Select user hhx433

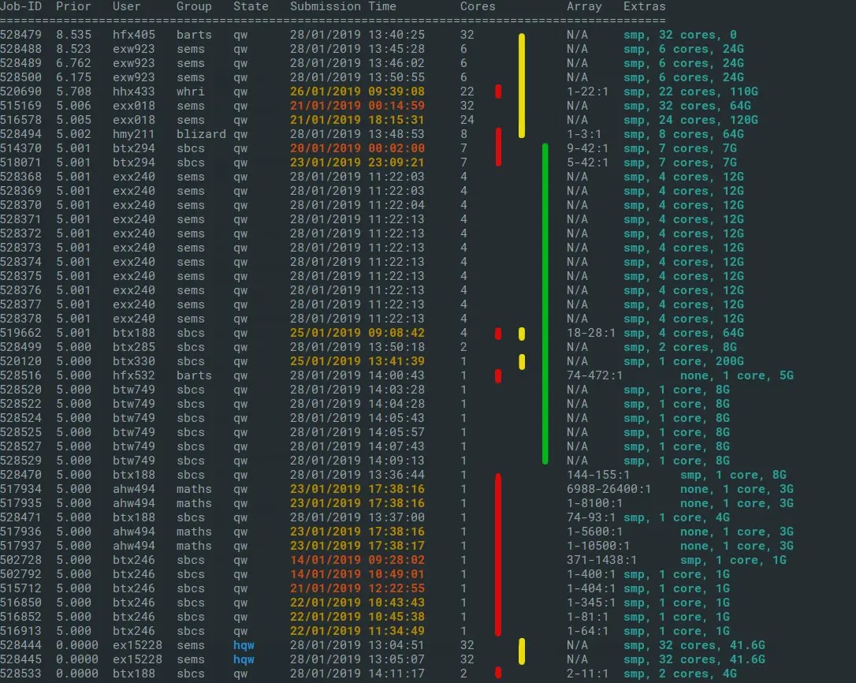point(134,91)
